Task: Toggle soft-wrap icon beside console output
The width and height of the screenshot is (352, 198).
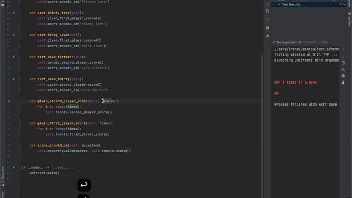Action: [343, 63]
